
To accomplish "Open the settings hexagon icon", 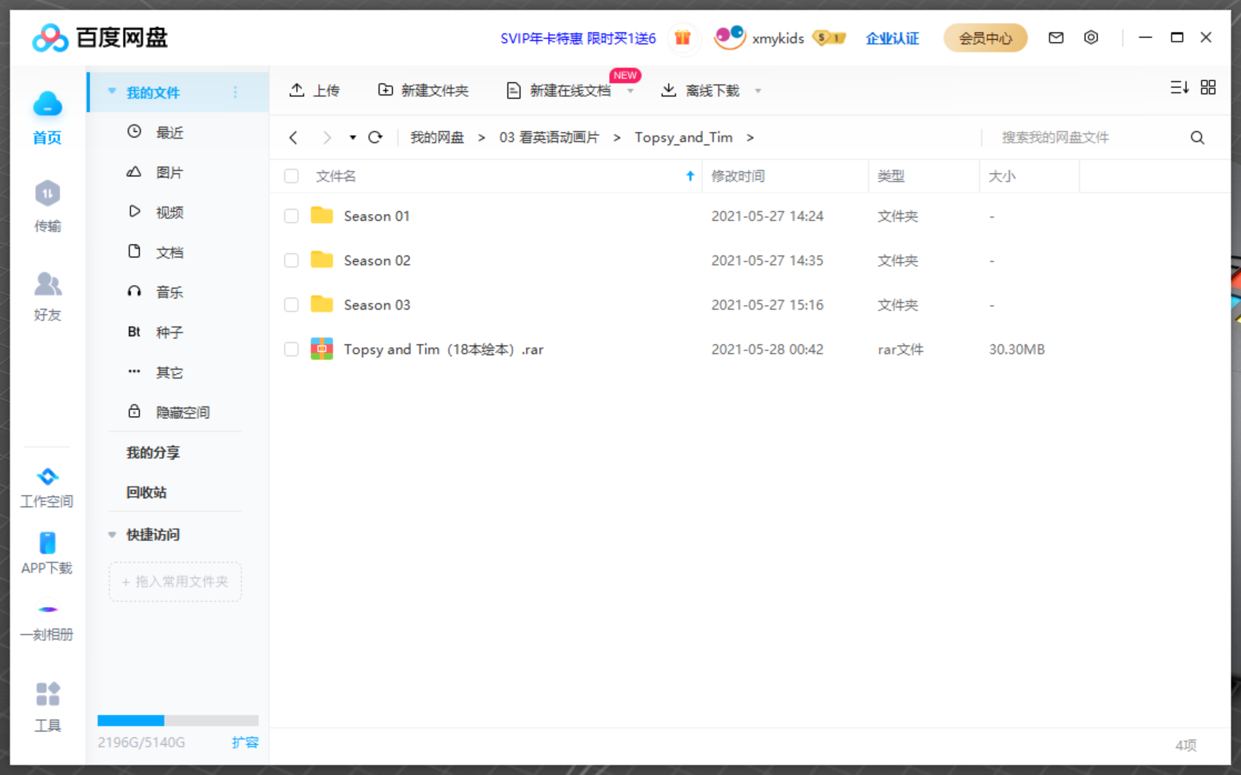I will point(1091,38).
